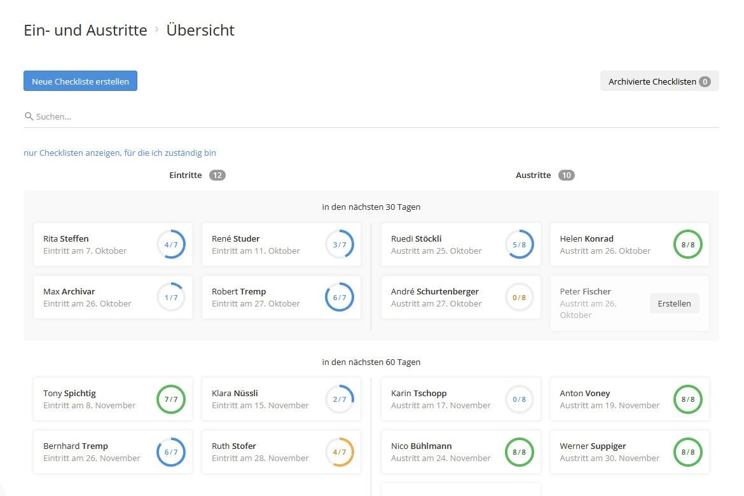The width and height of the screenshot is (744, 496).
Task: Click Helen Konrad's green 8/8 completion circle
Action: pos(687,244)
